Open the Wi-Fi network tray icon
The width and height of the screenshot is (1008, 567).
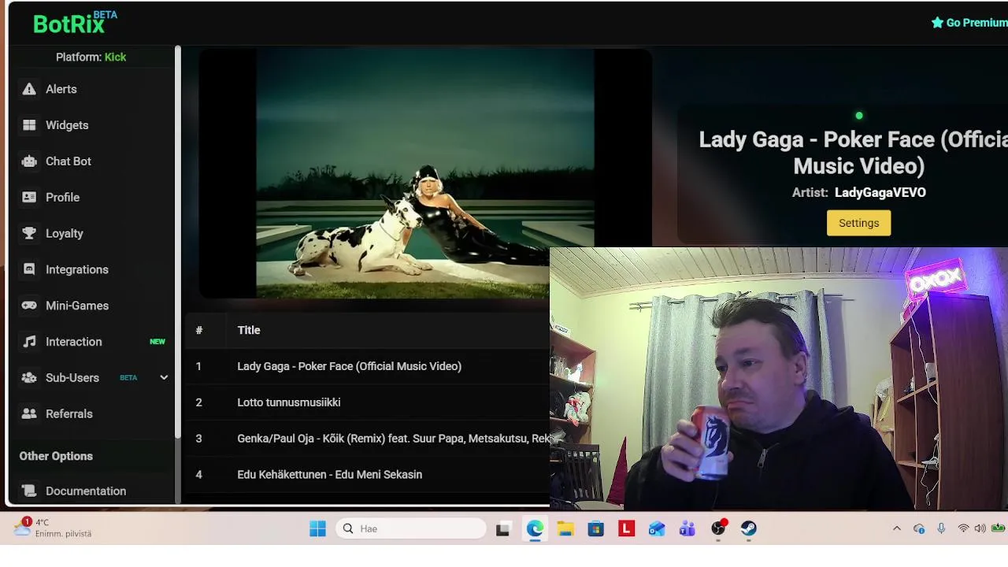point(963,528)
